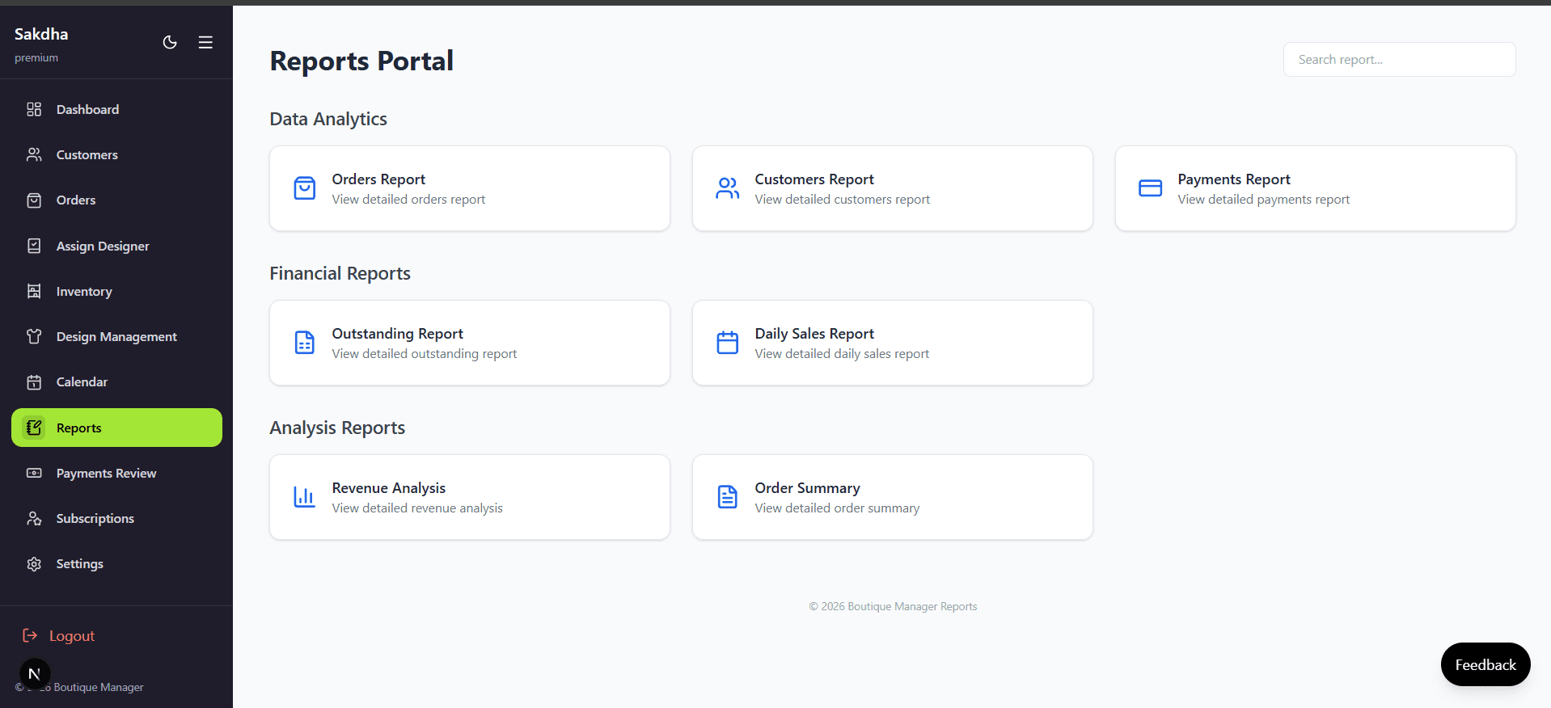Click 'View detailed outstanding report' text
This screenshot has height=708, width=1551.
pyautogui.click(x=425, y=354)
